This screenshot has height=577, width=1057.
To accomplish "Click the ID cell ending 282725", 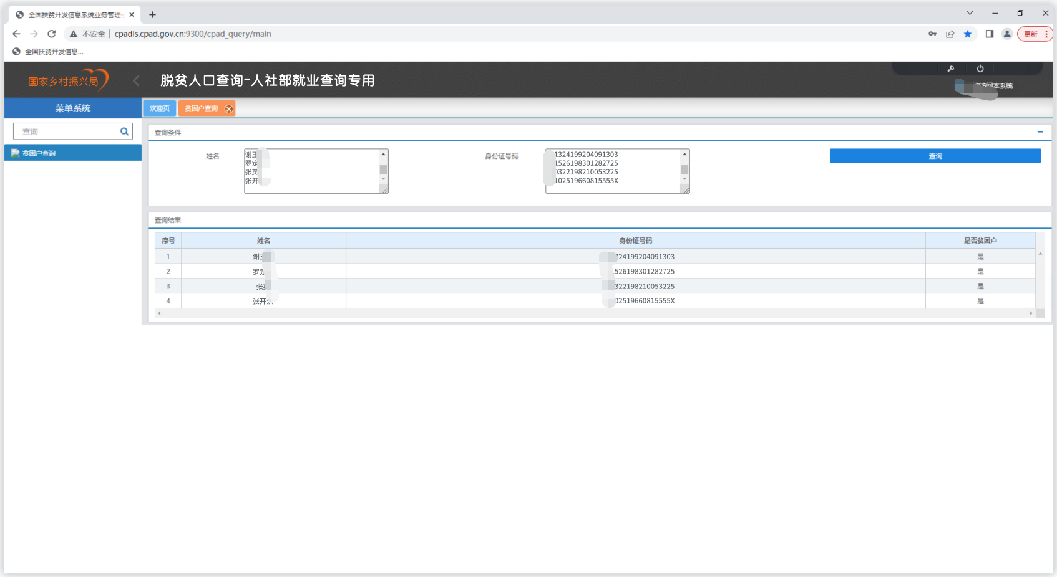I will (x=636, y=271).
